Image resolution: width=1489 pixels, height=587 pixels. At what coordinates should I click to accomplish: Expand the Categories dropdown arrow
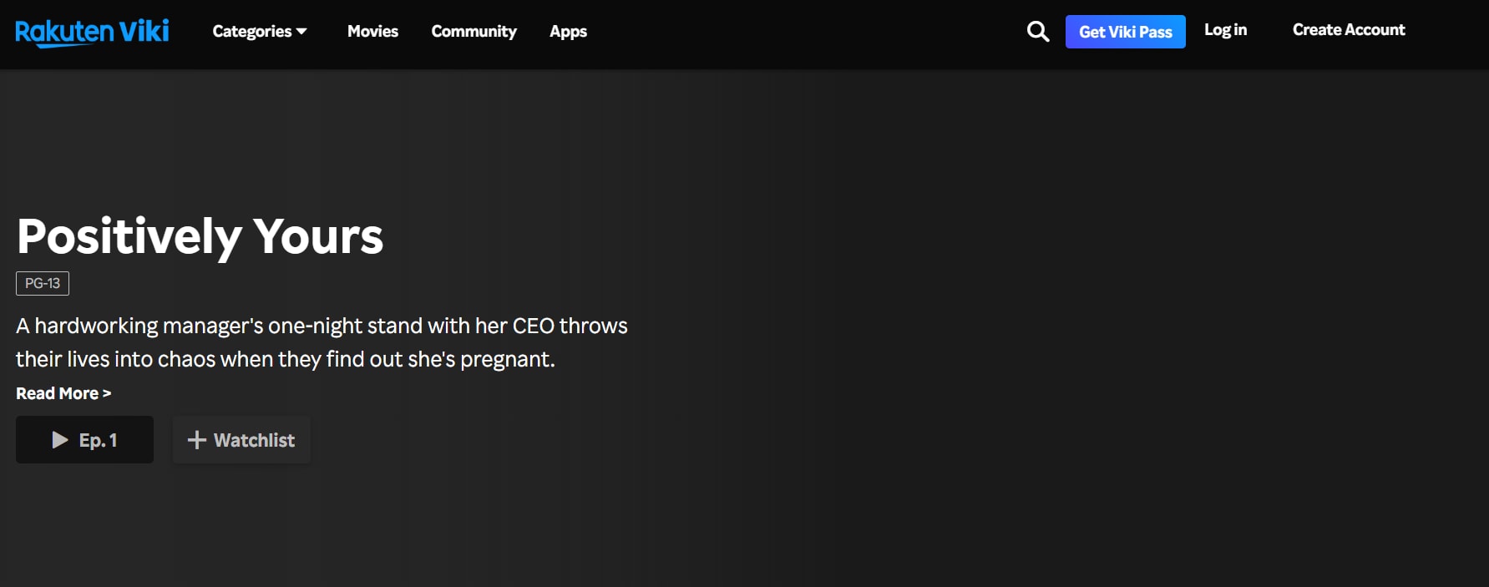(301, 32)
